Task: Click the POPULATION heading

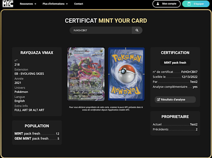Action: [37, 126]
